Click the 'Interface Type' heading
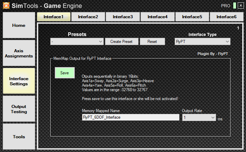This screenshot has height=152, width=246. 202,34
